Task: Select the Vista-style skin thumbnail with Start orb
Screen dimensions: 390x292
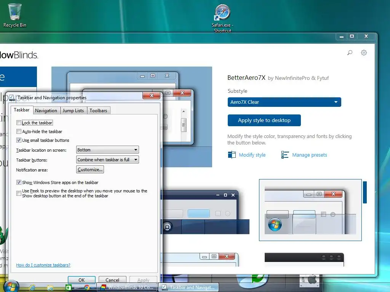Action: [310, 210]
